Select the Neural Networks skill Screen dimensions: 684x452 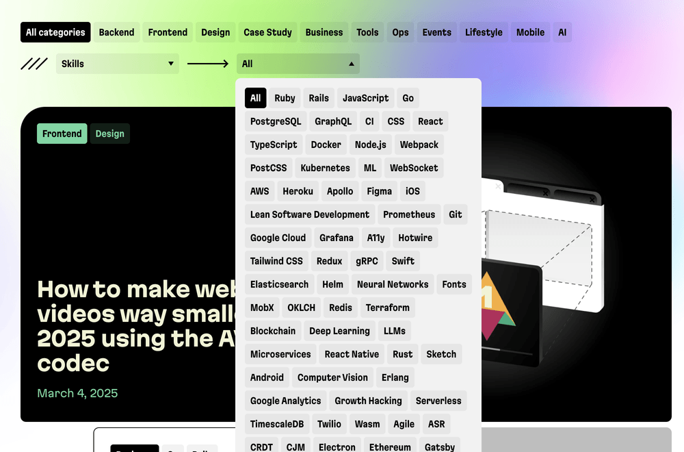(393, 284)
